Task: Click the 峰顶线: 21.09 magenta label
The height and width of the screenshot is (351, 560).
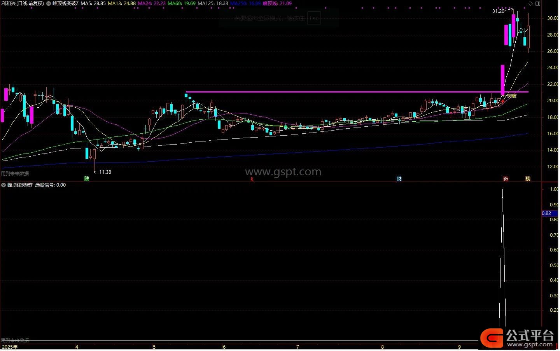Action: pyautogui.click(x=277, y=3)
